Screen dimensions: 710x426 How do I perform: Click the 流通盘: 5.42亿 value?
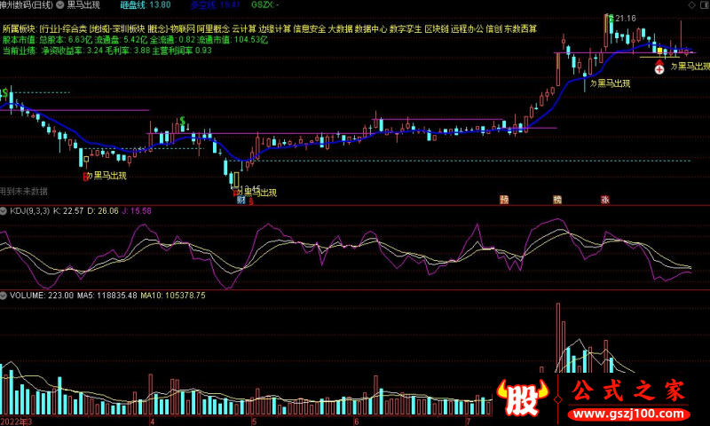(x=121, y=40)
